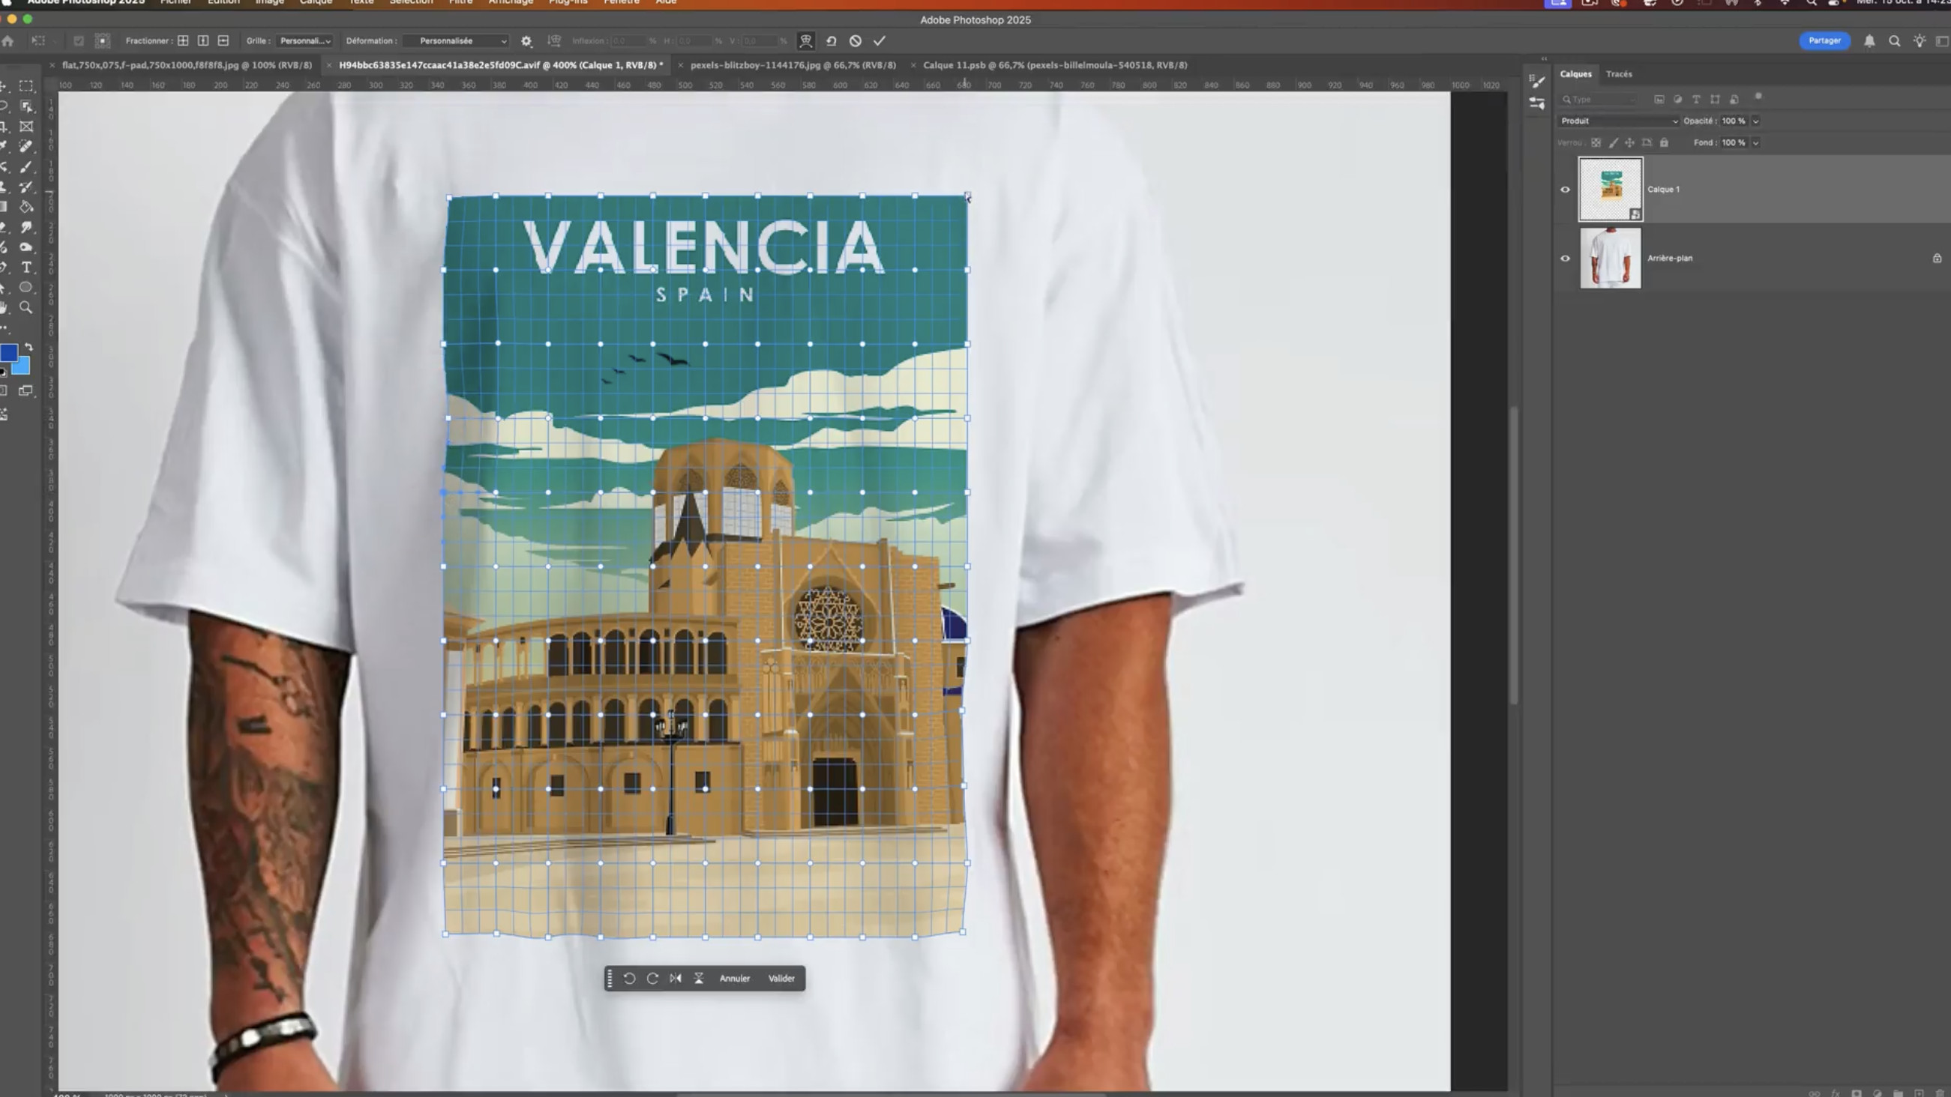Expand the Opacité slider arrow

coord(1755,121)
